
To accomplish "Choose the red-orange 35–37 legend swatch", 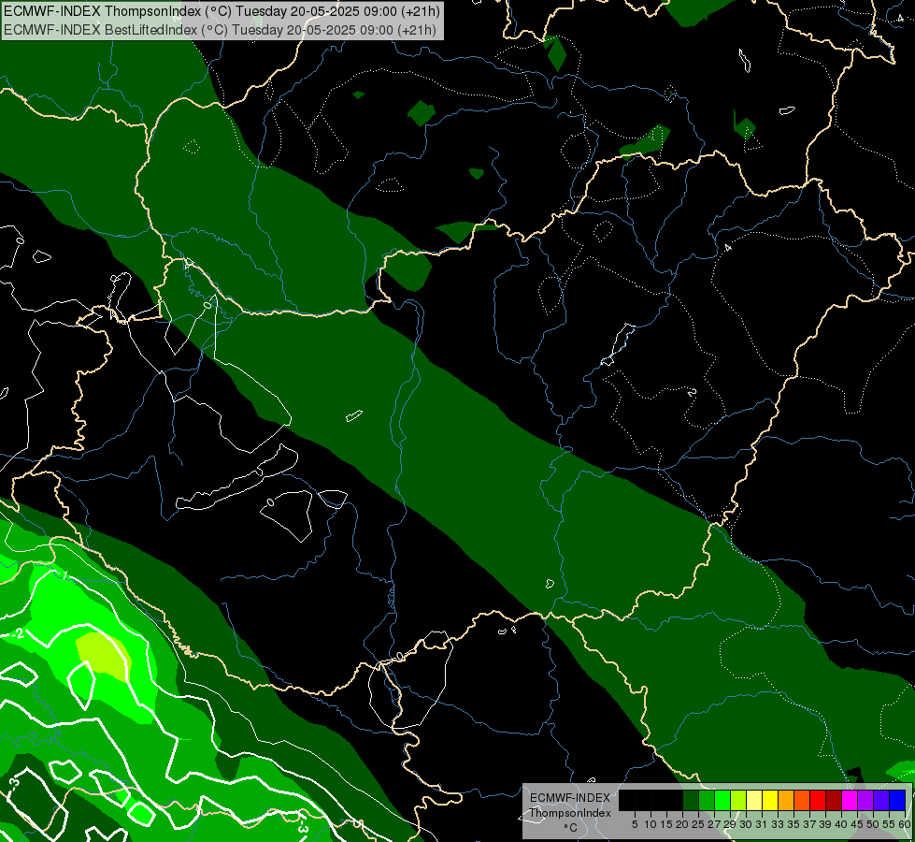I will click(802, 800).
